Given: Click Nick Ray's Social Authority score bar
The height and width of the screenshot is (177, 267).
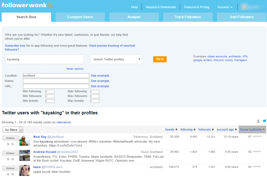Looking at the screenshot, I should (257, 137).
